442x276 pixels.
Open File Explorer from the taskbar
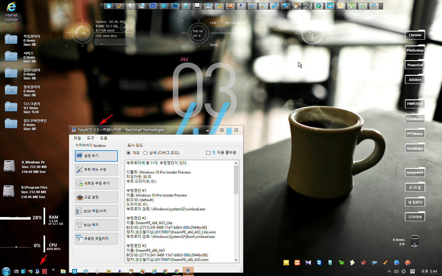click(63, 271)
